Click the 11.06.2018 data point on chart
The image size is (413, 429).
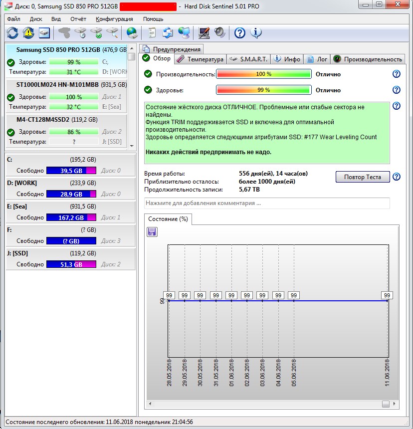[387, 301]
